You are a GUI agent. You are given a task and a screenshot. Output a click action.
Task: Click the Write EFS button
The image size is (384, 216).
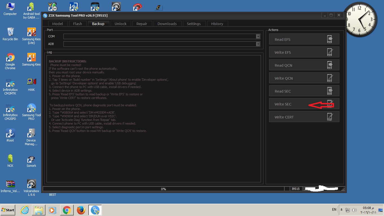click(x=304, y=52)
